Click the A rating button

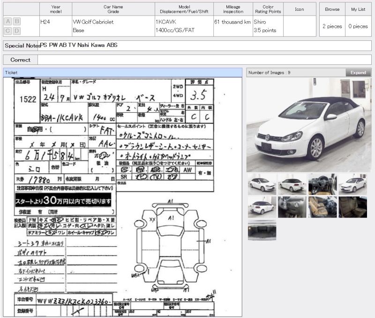[x=8, y=22]
